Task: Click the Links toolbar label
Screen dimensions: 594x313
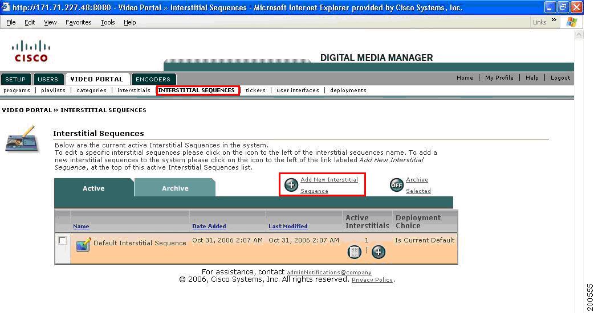Action: pyautogui.click(x=539, y=22)
